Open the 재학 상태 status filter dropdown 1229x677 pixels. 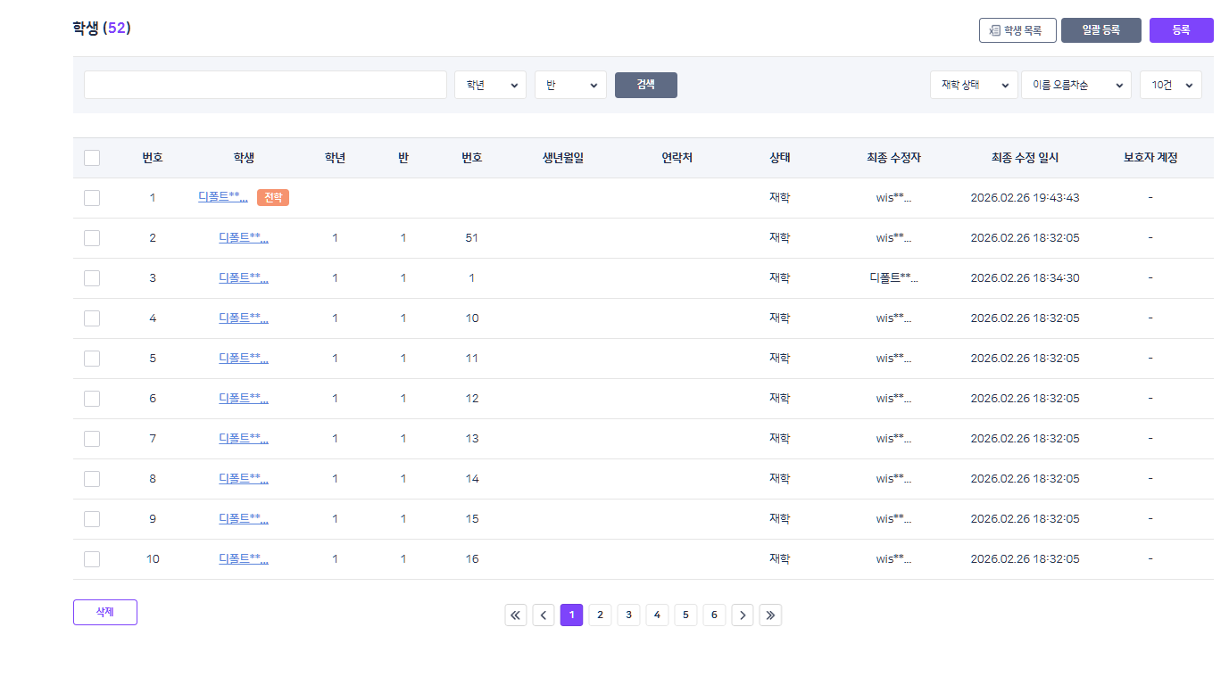click(974, 85)
